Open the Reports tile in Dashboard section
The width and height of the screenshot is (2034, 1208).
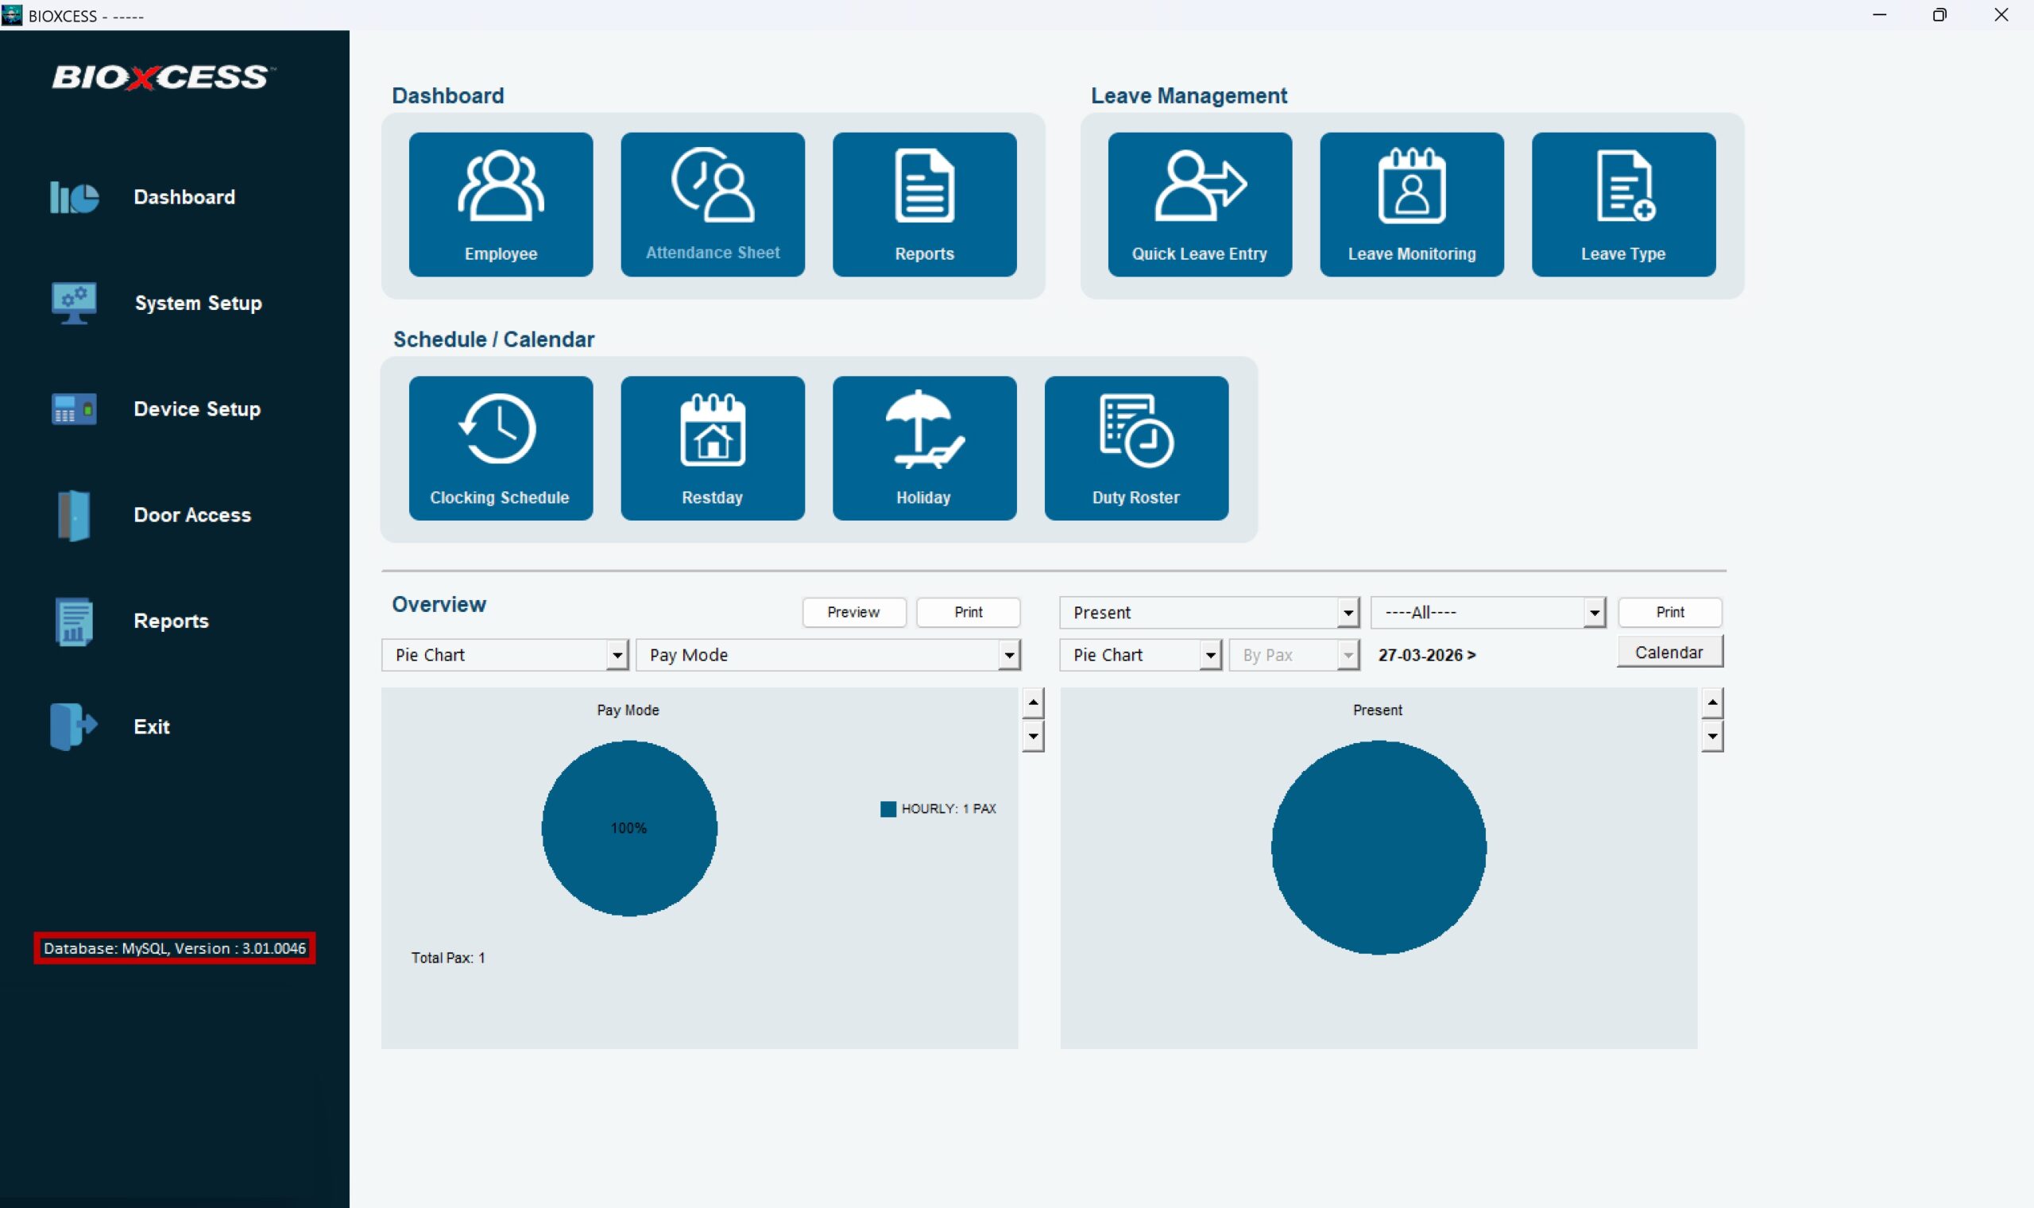tap(923, 203)
